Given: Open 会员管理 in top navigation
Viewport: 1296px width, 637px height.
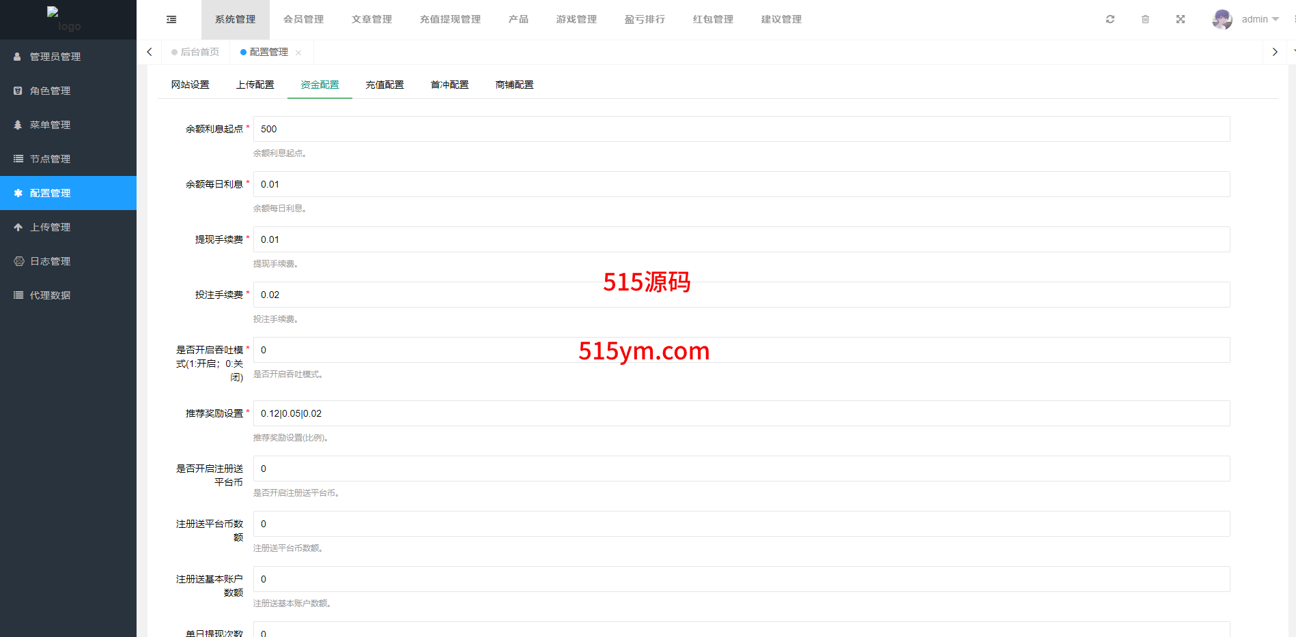Looking at the screenshot, I should tap(303, 19).
